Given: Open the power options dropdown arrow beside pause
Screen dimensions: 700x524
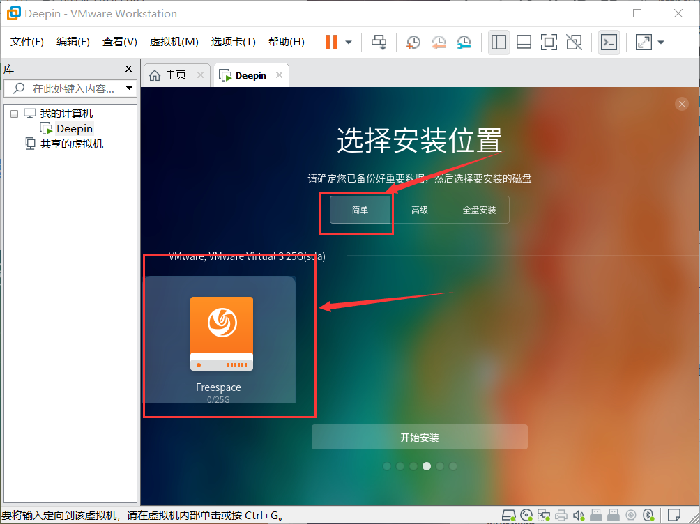Looking at the screenshot, I should coord(349,43).
